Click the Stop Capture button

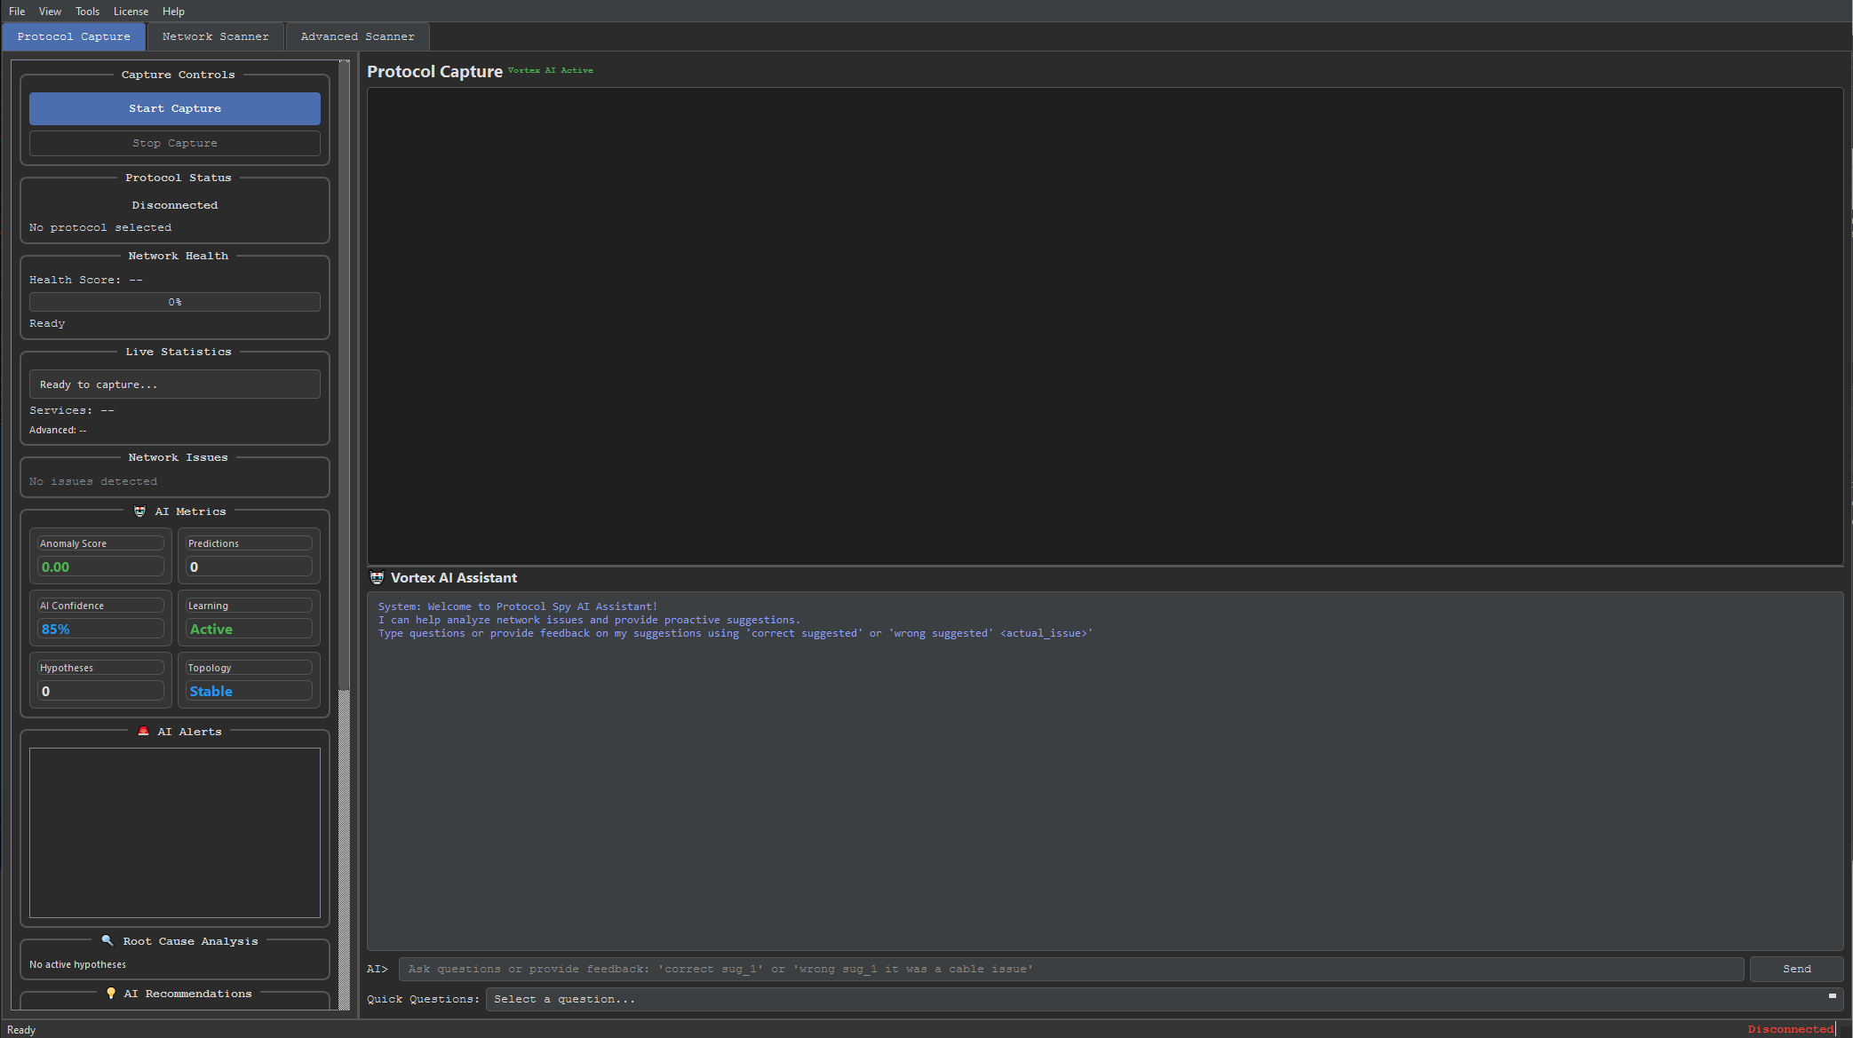(x=175, y=143)
